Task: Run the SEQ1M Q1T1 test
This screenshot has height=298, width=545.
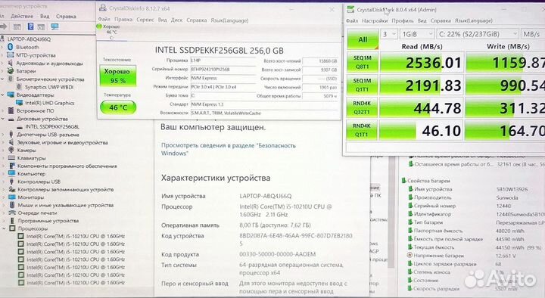Action: 362,85
